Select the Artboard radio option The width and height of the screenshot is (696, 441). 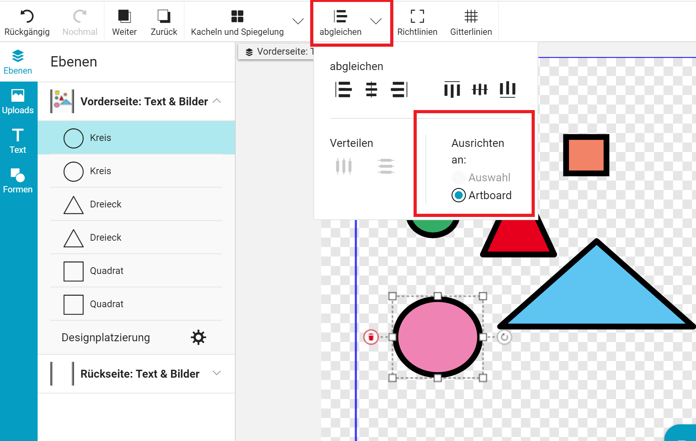[x=458, y=195]
